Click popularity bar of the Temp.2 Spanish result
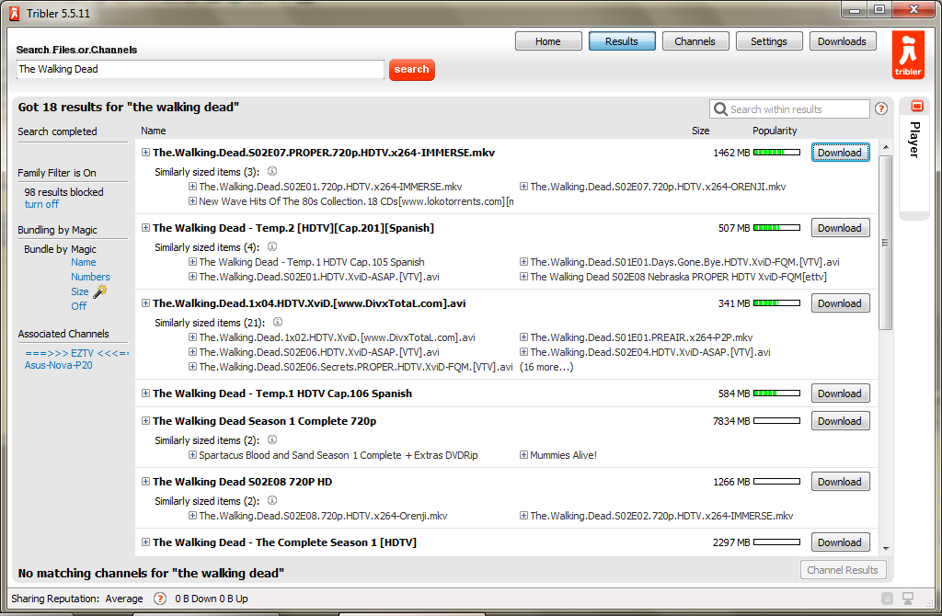The height and width of the screenshot is (616, 942). click(776, 228)
